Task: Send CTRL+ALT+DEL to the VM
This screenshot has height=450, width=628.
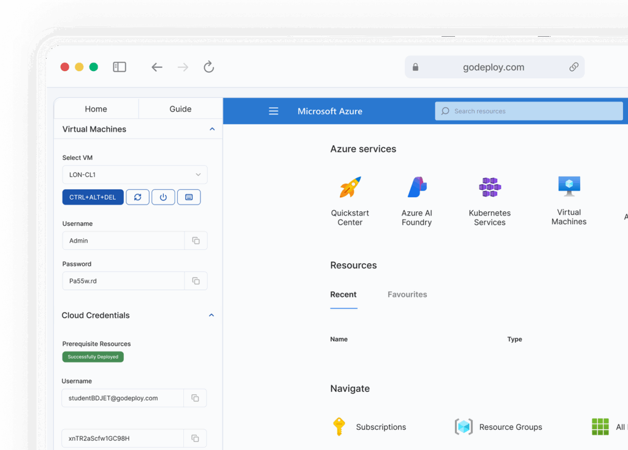Action: tap(93, 197)
